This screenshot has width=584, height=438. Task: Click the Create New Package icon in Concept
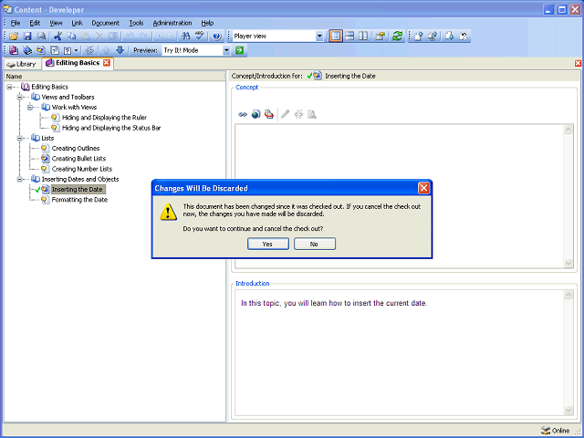pyautogui.click(x=269, y=114)
